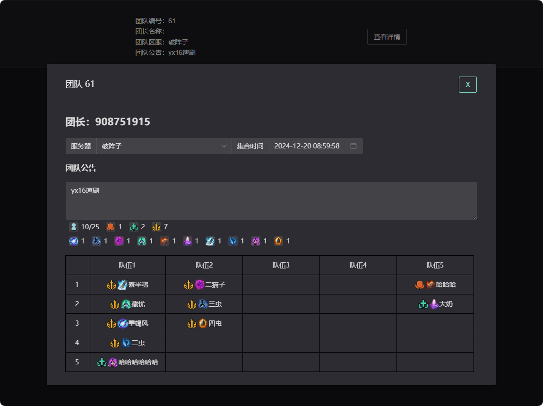This screenshot has height=406, width=543.
Task: Select member 哈哈哈哈哈哈 in 队伍1 row 5
Action: [138, 363]
